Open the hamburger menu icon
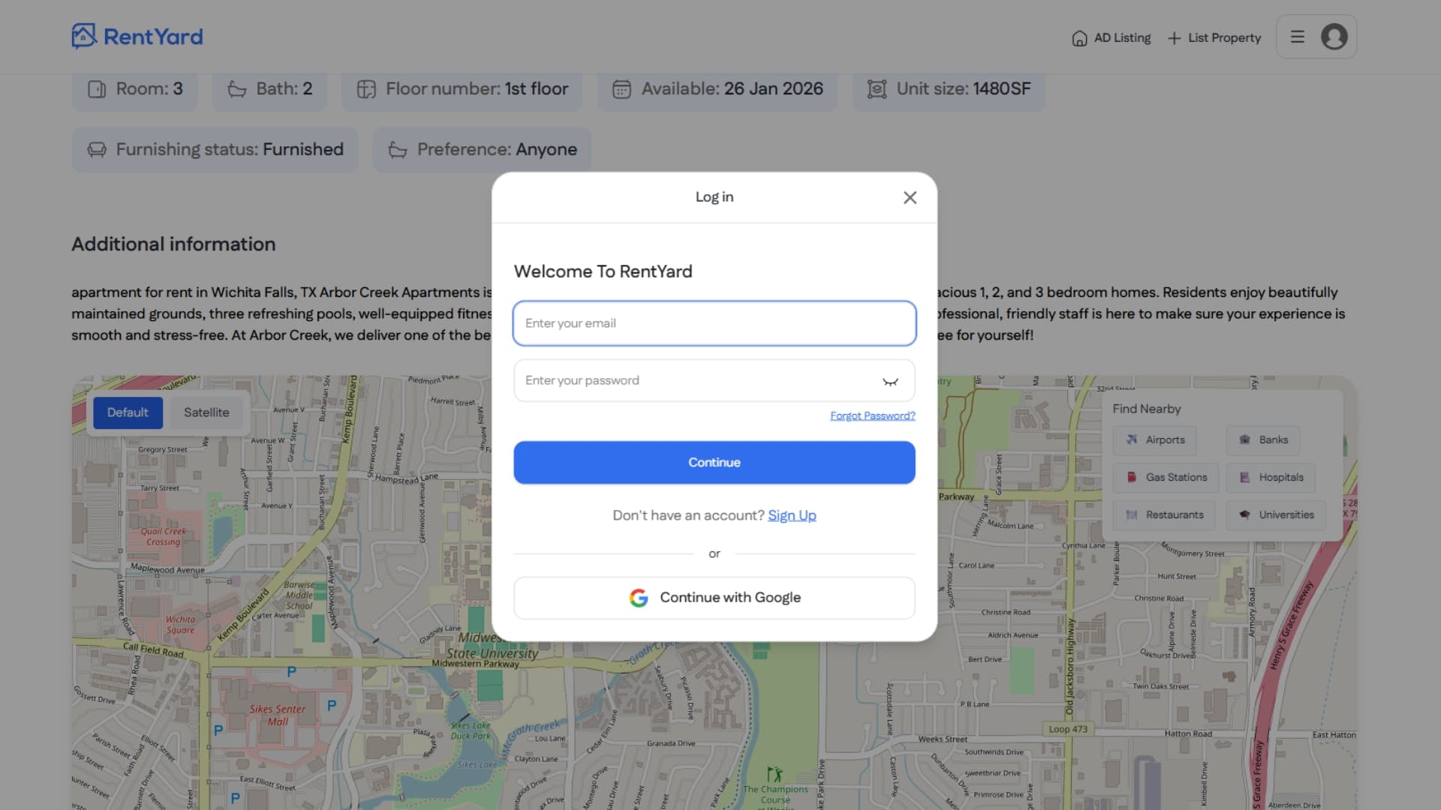 click(1298, 37)
